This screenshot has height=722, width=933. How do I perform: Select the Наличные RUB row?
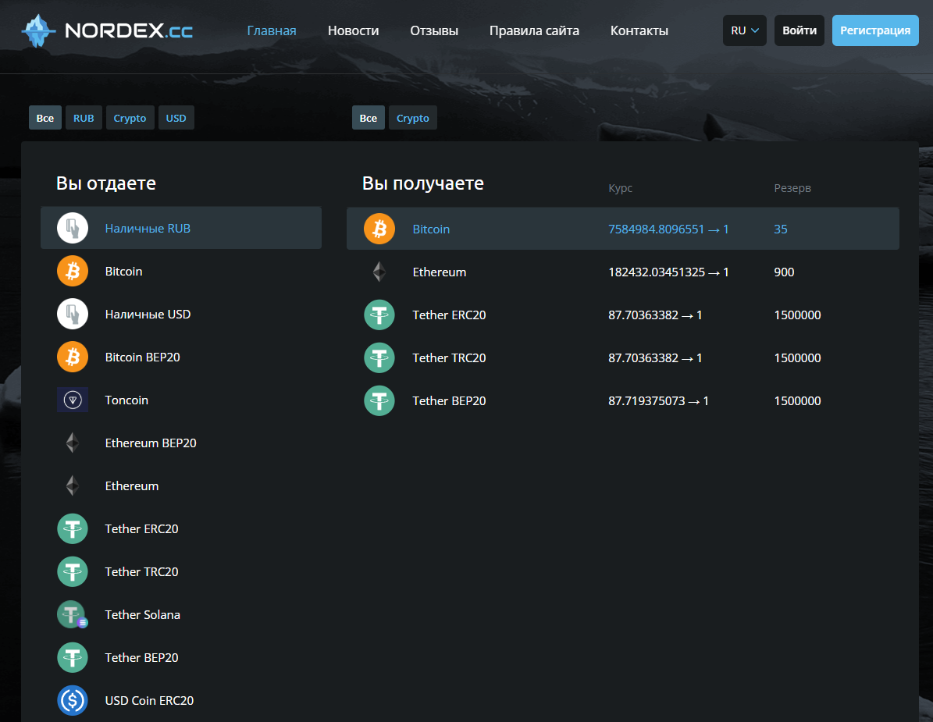(x=180, y=229)
